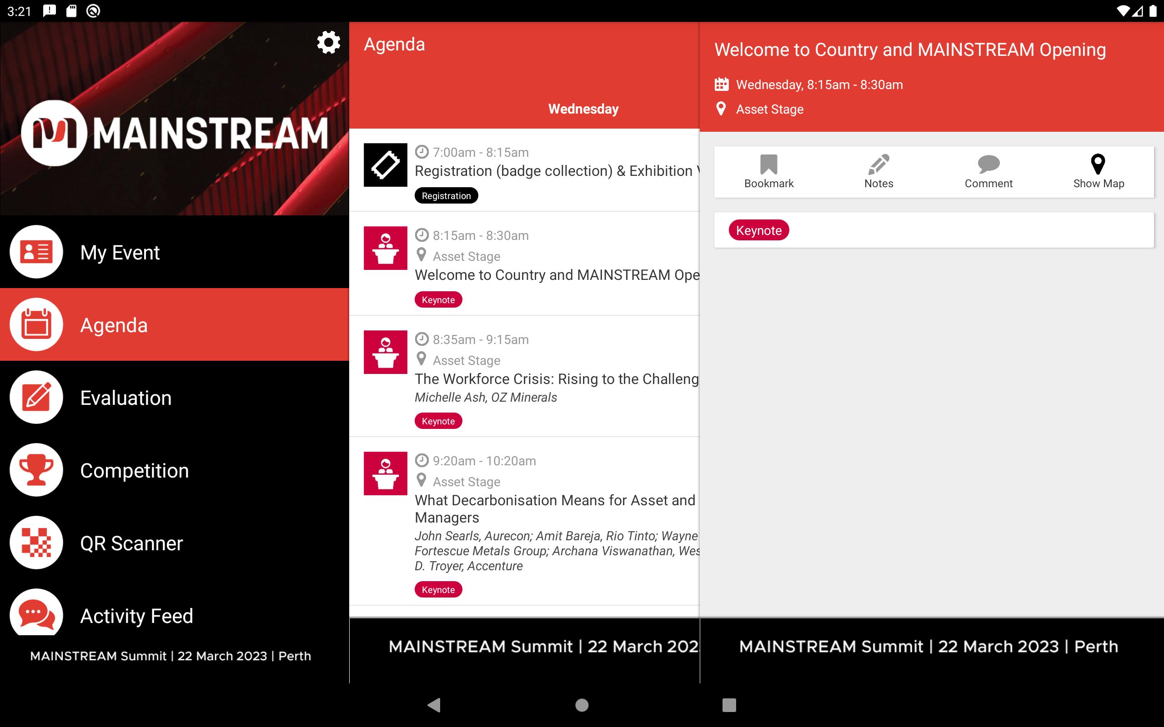Viewport: 1164px width, 727px height.
Task: Tap Keynote tag under Workforce Crisis
Action: coord(438,421)
